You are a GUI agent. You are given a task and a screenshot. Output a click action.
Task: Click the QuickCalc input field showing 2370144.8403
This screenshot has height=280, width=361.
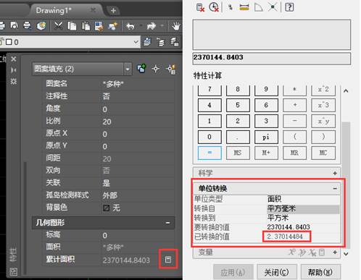point(272,58)
